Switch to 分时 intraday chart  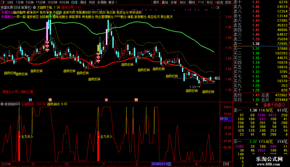pyautogui.click(x=10, y=2)
